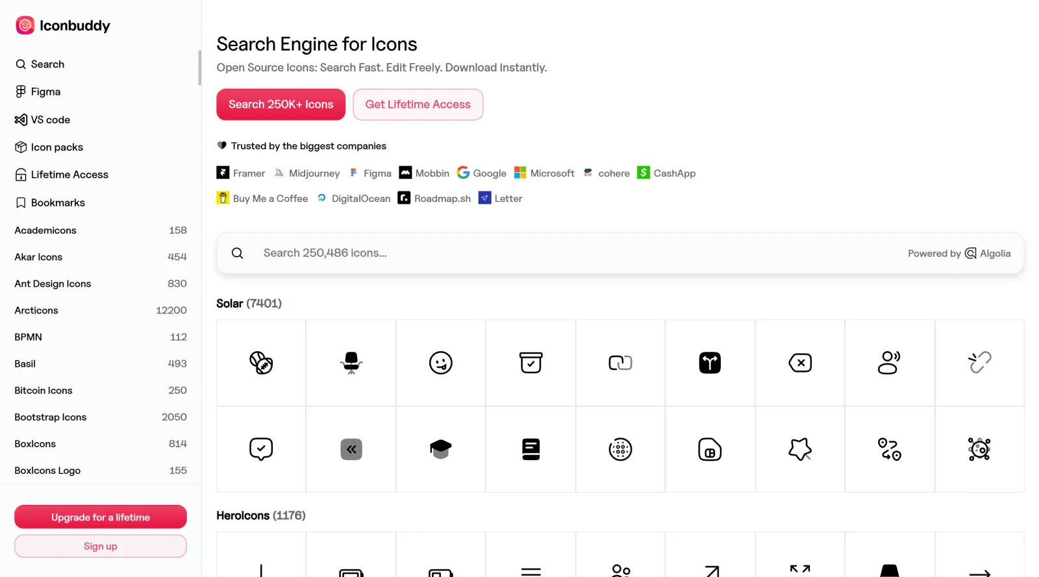
Task: Select the backspace delete icon
Action: (x=800, y=363)
